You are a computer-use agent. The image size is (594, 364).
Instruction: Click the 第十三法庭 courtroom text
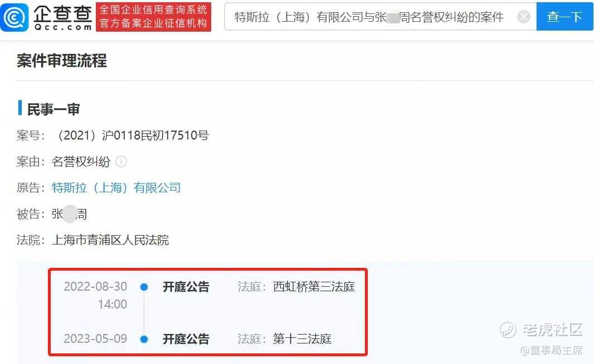[x=303, y=339]
